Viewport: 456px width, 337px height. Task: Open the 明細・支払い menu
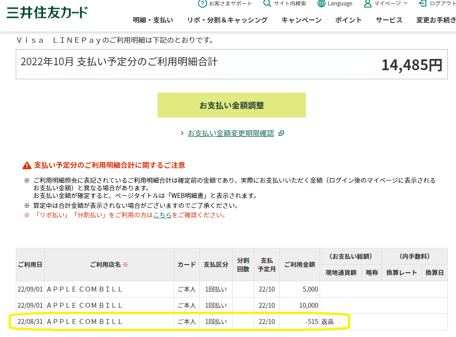coord(153,20)
